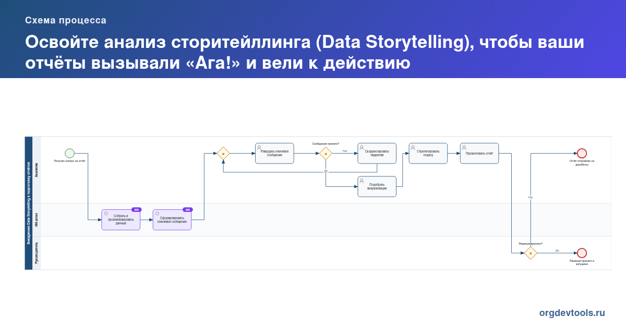Click the "Решение принято и запущено" end event circle
This screenshot has width=626, height=328.
tap(582, 253)
